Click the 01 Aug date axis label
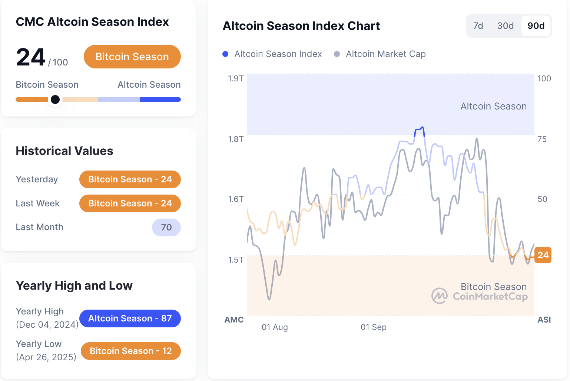The width and height of the screenshot is (570, 381). 275,327
